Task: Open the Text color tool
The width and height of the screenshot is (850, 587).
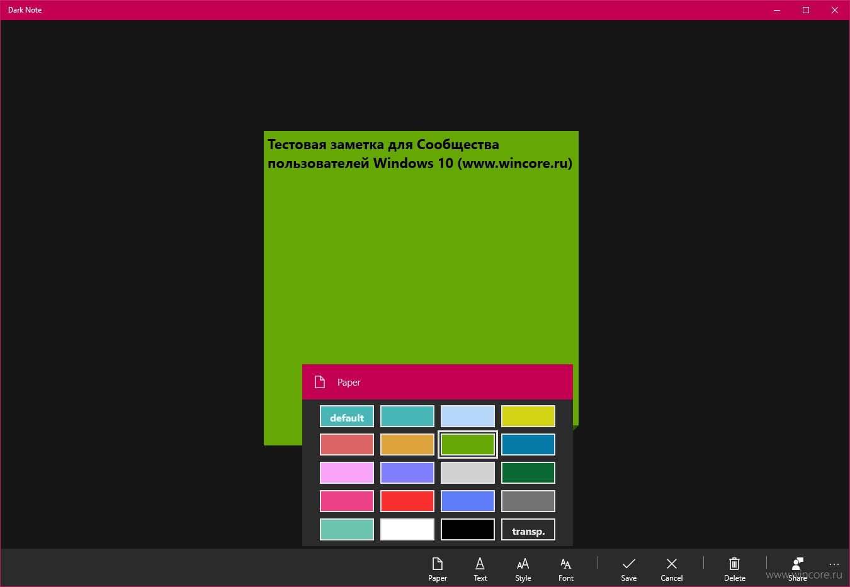Action: coord(480,569)
